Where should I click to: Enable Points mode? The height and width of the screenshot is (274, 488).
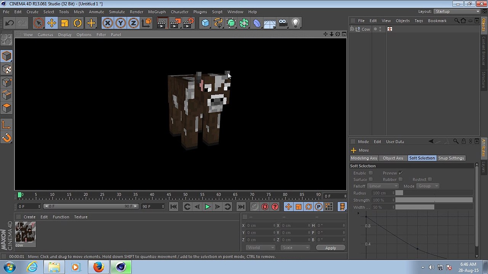tap(6, 82)
